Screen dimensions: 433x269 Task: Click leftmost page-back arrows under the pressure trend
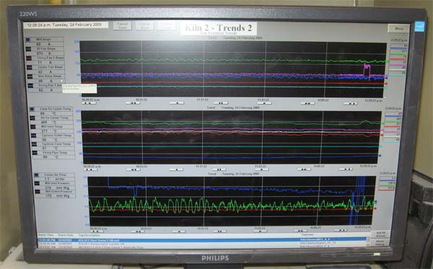point(97,231)
